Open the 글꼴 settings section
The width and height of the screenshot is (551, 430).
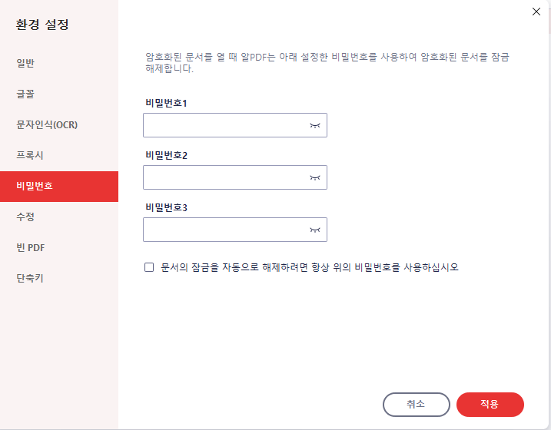point(59,94)
